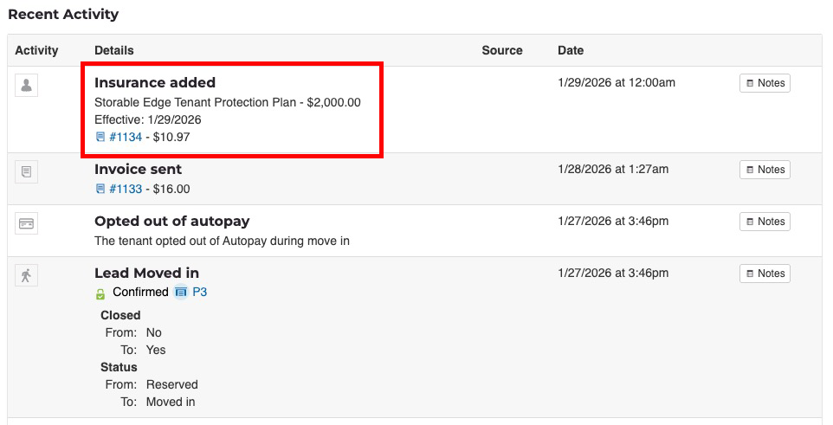Click the blue unit icon before P3
The height and width of the screenshot is (425, 833).
coord(181,293)
